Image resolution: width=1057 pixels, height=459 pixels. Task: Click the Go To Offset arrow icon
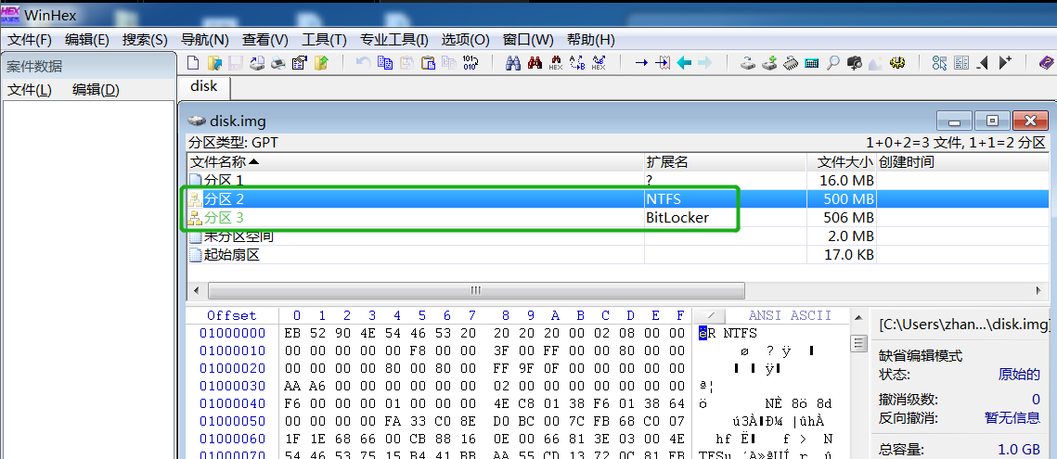click(641, 63)
